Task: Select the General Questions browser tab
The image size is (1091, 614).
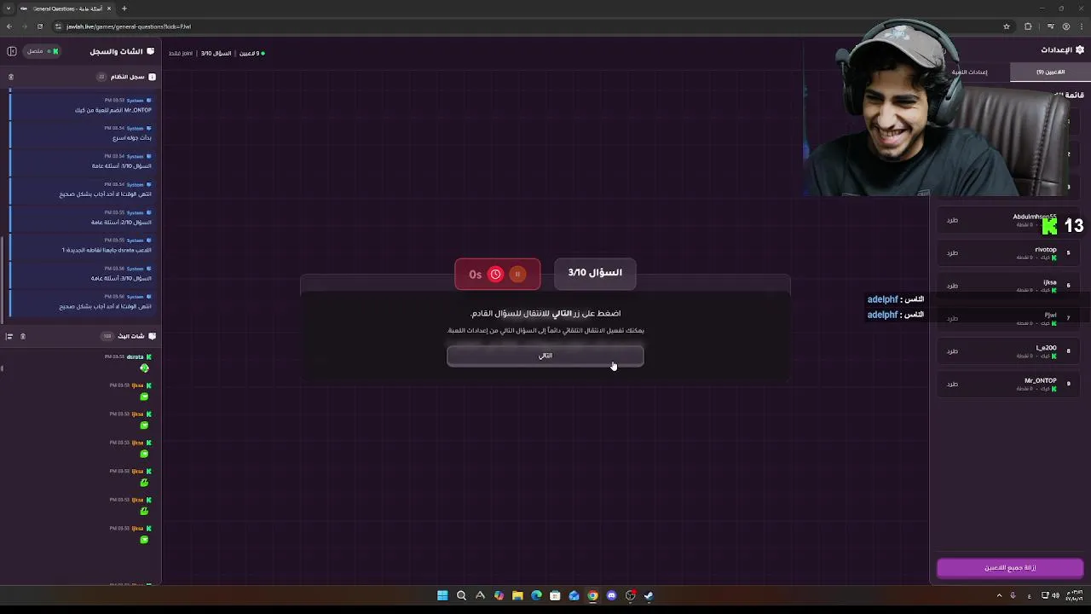Action: coord(67,9)
